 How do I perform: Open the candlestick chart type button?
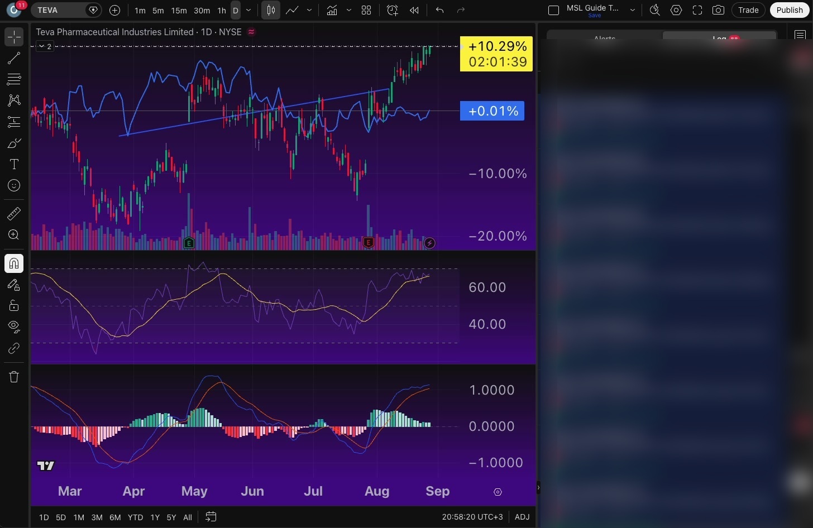271,10
